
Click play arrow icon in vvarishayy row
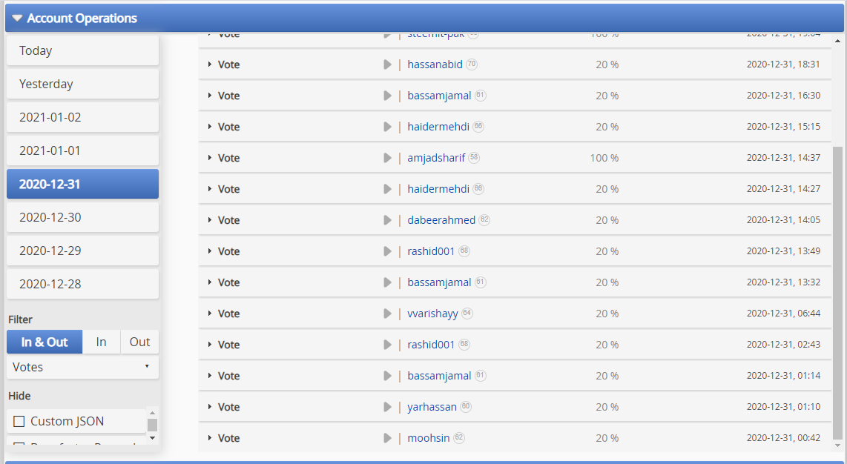(x=387, y=314)
